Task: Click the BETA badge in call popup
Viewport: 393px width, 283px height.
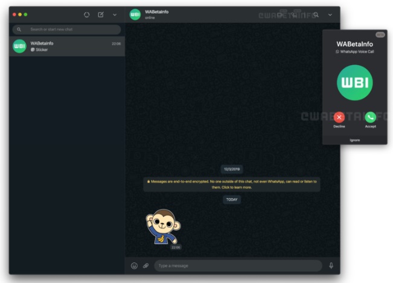Action: tap(380, 35)
